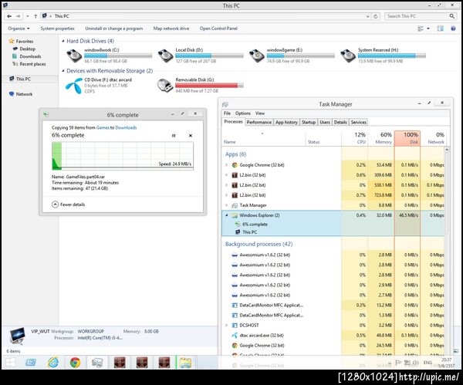
Task: Switch to the Performance tab
Action: (x=259, y=122)
